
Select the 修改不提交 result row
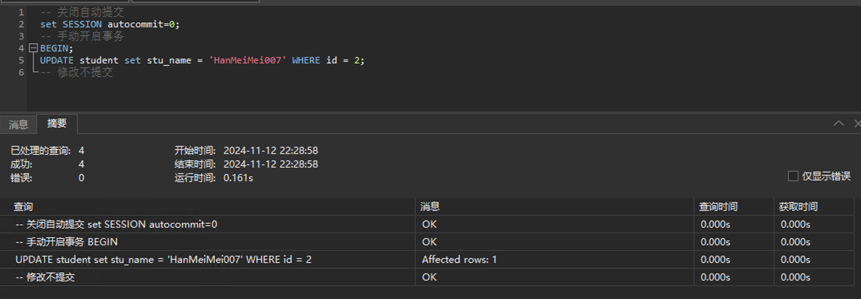pyautogui.click(x=45, y=277)
